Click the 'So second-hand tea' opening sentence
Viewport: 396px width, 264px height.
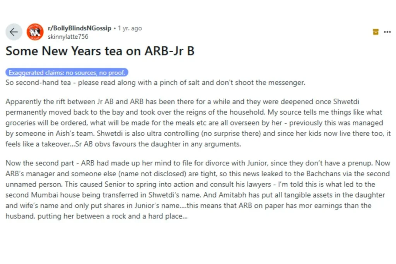point(155,83)
